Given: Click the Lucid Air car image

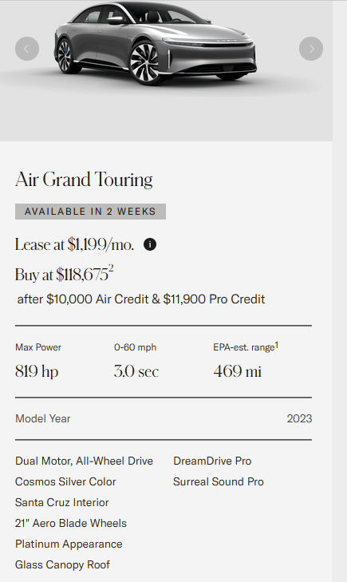Looking at the screenshot, I should [x=156, y=42].
